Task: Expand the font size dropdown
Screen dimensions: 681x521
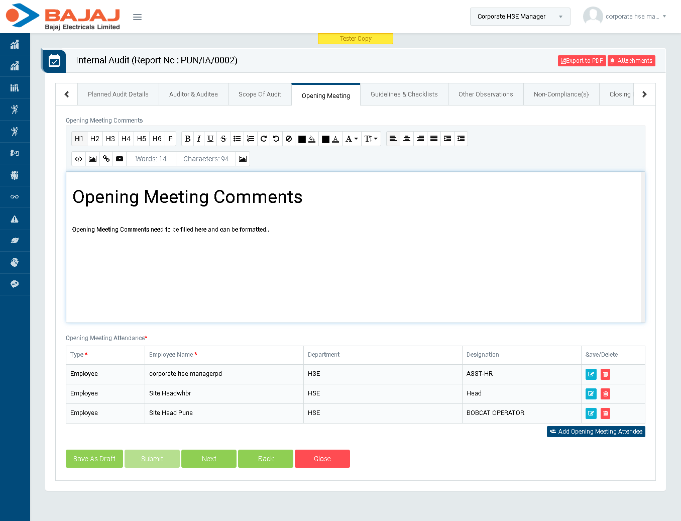Action: click(x=371, y=139)
